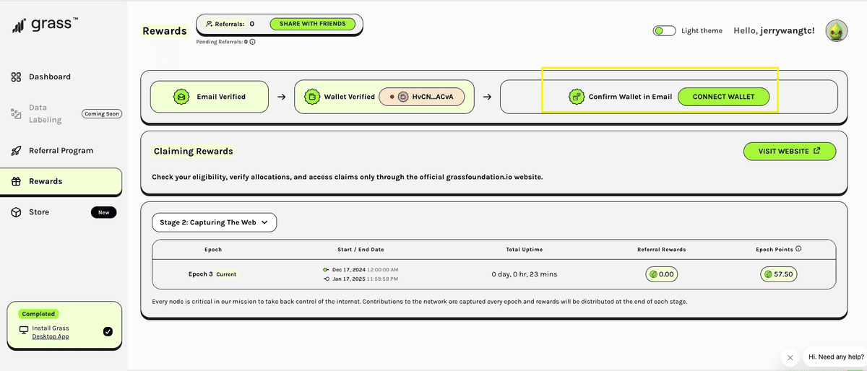
Task: Click the HvCN...ACvA wallet address chip
Action: click(x=421, y=96)
